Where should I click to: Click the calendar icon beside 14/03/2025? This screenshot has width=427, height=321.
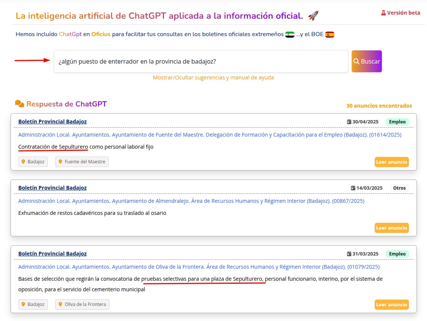coord(353,188)
